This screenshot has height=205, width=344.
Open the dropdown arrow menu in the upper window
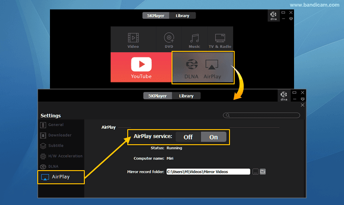291,19
